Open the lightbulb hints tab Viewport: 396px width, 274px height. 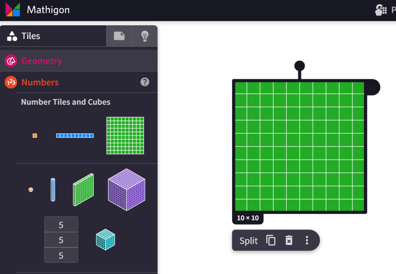point(145,36)
